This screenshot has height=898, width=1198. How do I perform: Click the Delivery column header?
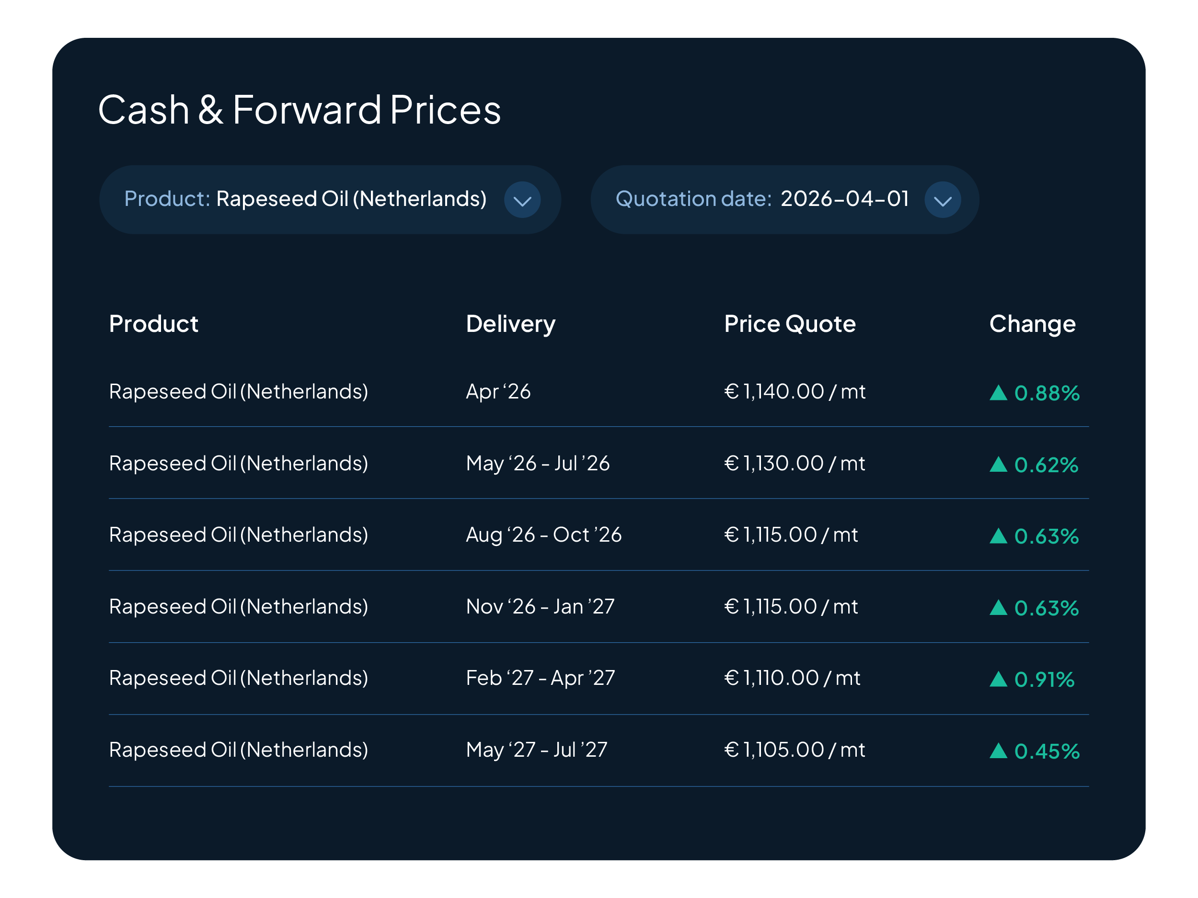(x=510, y=324)
